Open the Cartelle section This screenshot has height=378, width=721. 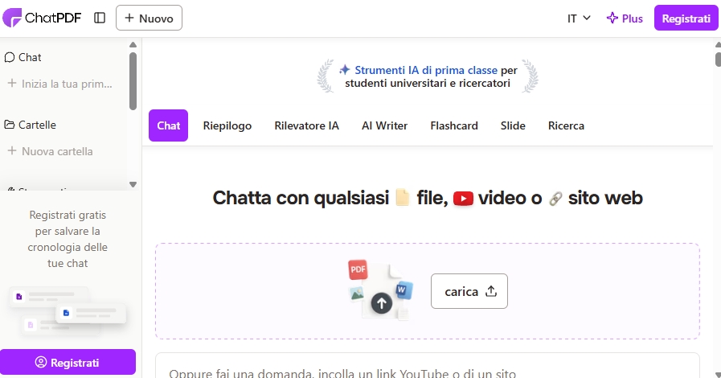pos(31,125)
